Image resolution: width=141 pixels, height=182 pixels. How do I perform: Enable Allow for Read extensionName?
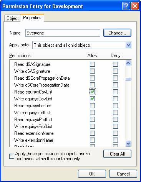tap(92, 133)
